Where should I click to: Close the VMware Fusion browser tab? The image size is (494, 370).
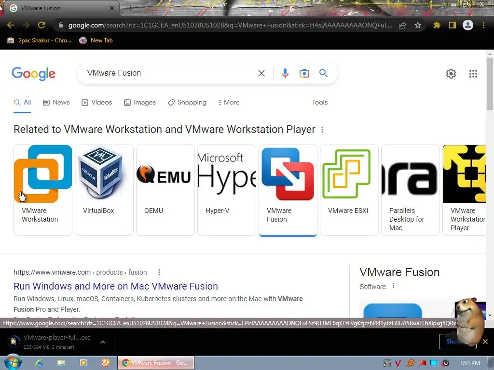pos(112,8)
